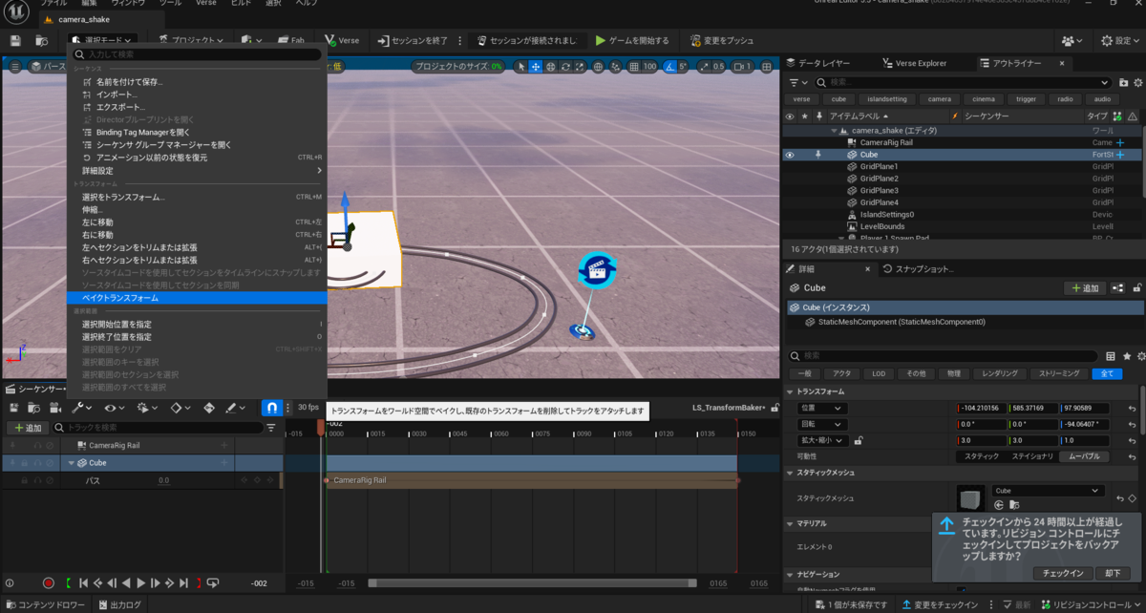Viewport: 1146px width, 613px height.
Task: Click the 追加 button in sequencer
Action: point(27,428)
